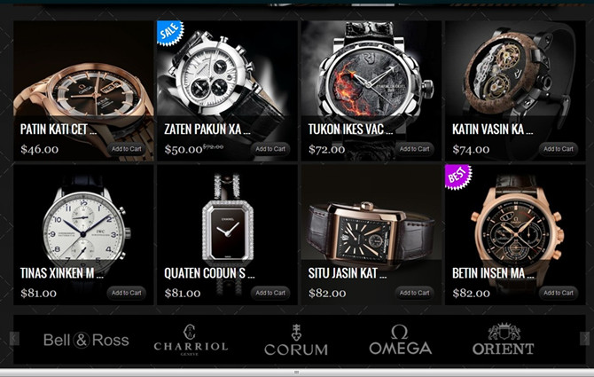
Task: Show next brands with right carousel arrow
Action: pyautogui.click(x=584, y=338)
